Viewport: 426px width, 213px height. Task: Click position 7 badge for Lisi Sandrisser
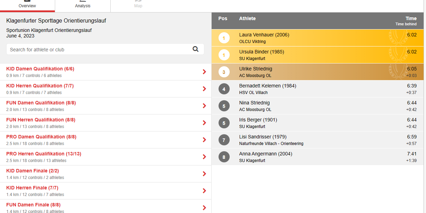224,140
